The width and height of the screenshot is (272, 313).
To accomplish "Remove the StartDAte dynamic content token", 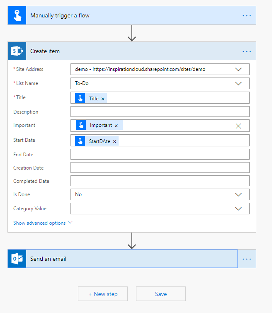I will pos(114,141).
